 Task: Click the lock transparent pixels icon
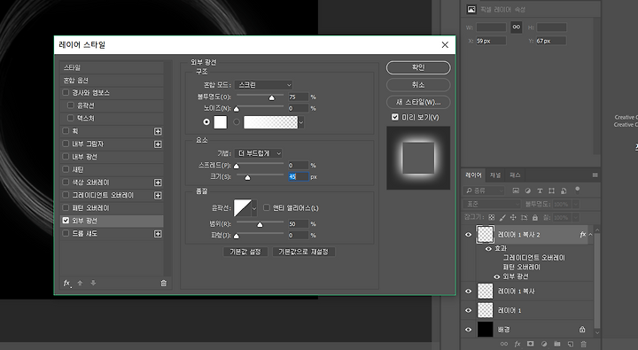[492, 217]
